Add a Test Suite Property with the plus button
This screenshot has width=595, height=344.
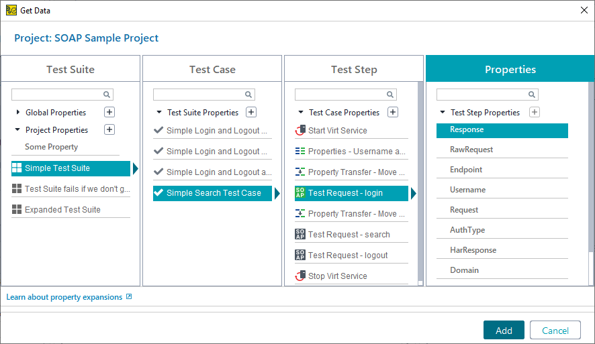point(251,112)
